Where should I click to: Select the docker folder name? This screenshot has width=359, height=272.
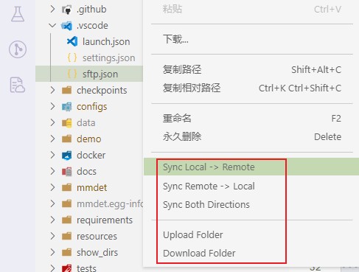coord(91,156)
